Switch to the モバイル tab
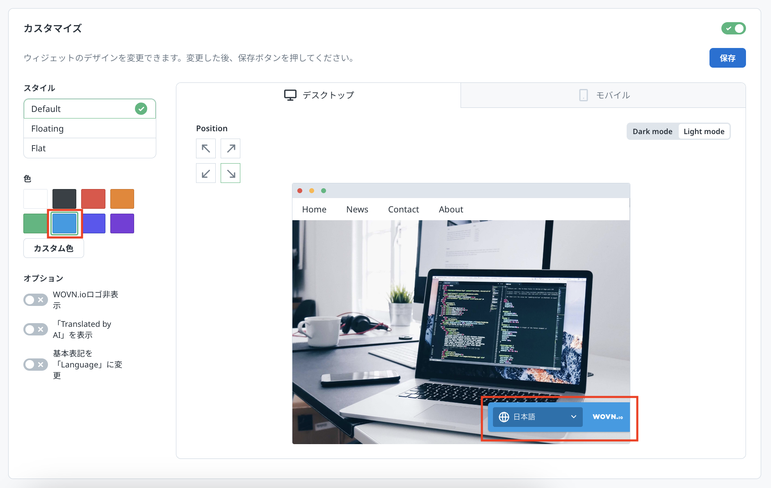The height and width of the screenshot is (488, 771). point(603,95)
